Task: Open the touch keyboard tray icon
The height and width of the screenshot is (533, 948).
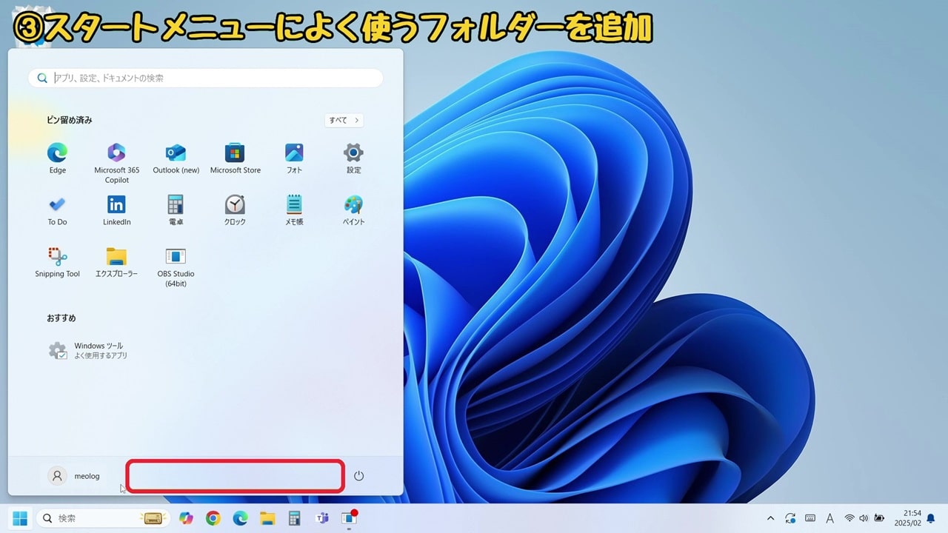Action: [810, 518]
